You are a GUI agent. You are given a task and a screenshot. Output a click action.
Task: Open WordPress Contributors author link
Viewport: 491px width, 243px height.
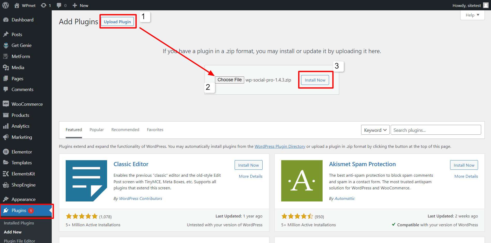140,198
